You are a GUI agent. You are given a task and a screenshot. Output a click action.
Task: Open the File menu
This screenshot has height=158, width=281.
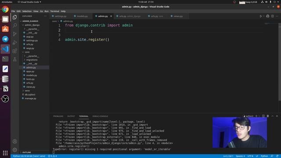pyautogui.click(x=13, y=11)
